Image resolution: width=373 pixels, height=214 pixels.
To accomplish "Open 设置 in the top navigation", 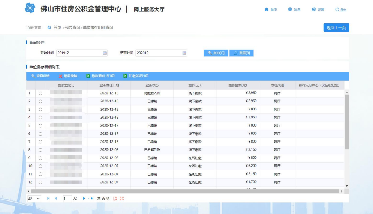I will coord(318,9).
